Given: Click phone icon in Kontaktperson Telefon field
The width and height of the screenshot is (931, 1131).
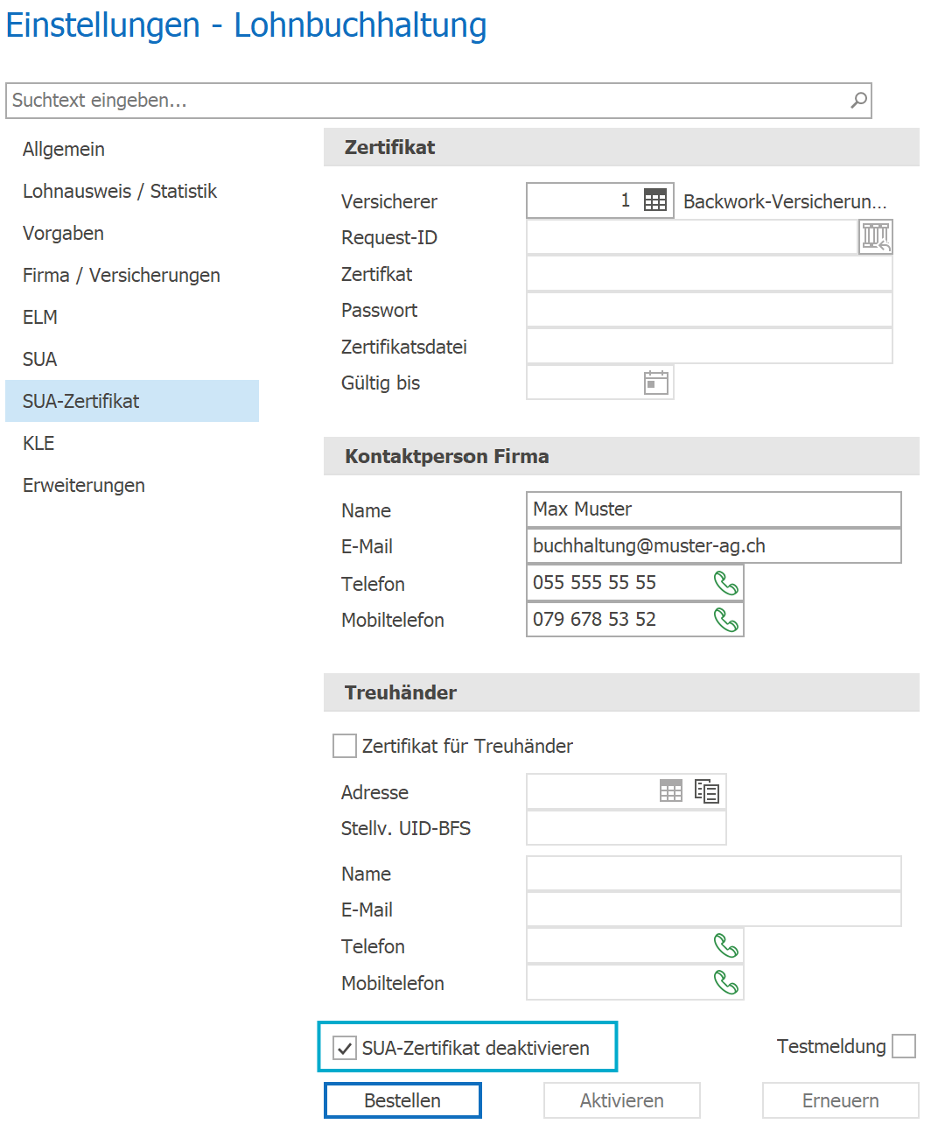Looking at the screenshot, I should click(x=726, y=583).
